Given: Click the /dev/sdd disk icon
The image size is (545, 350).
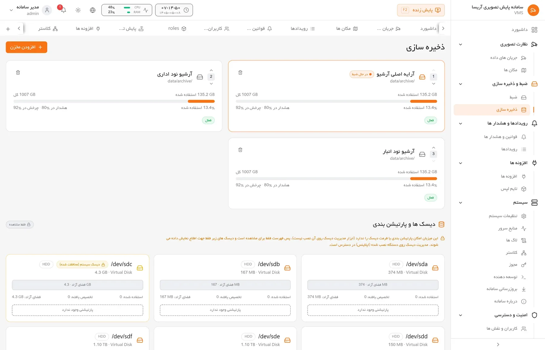Looking at the screenshot, I should tap(435, 340).
